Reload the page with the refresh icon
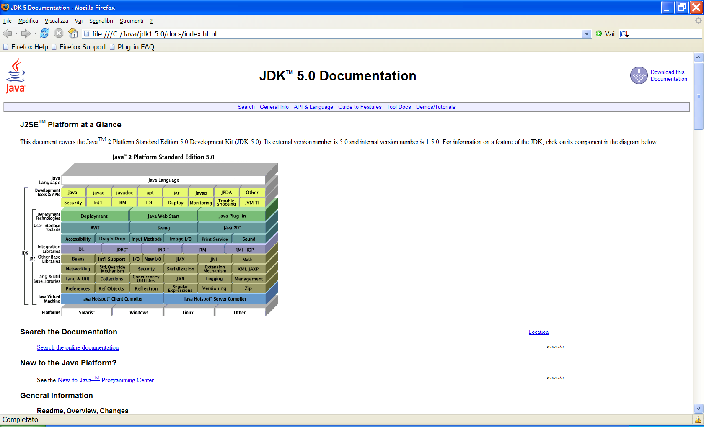This screenshot has height=427, width=704. tap(44, 33)
